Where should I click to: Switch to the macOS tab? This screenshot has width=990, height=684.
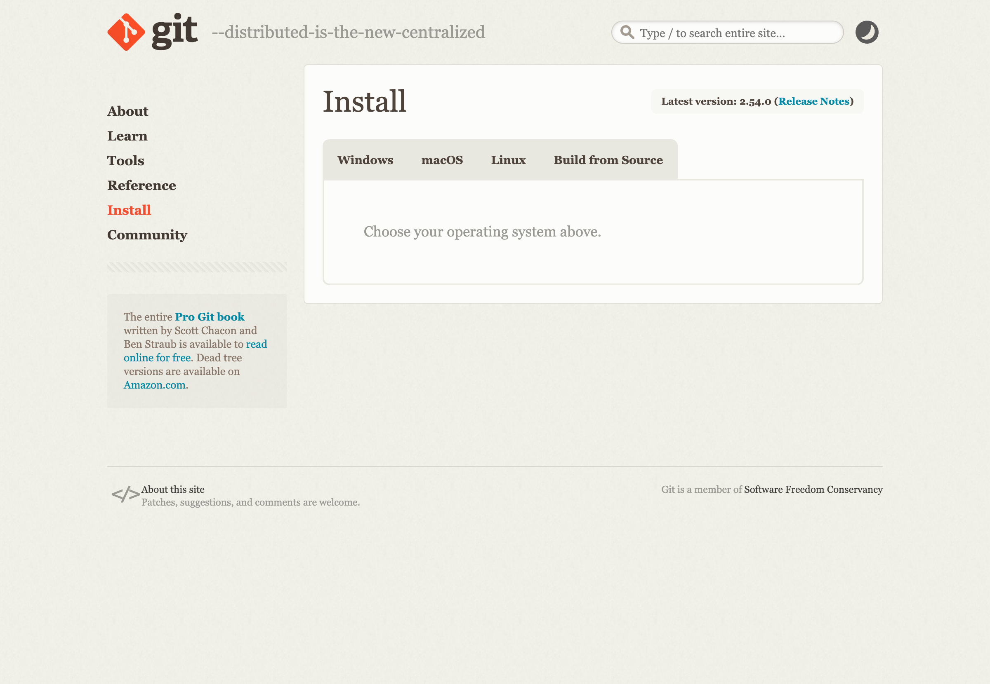tap(442, 160)
